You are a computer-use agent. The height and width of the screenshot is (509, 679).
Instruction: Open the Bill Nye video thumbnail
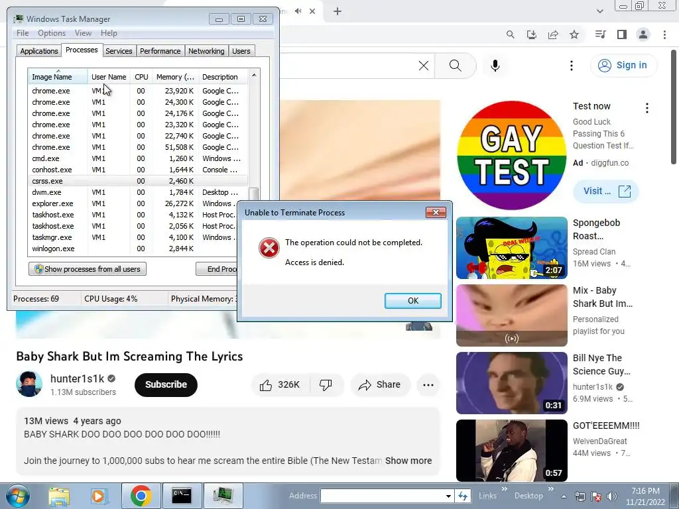(x=511, y=383)
